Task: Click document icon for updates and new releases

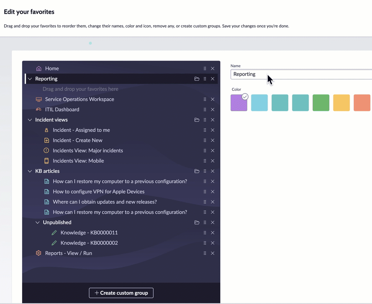Action: pyautogui.click(x=47, y=202)
